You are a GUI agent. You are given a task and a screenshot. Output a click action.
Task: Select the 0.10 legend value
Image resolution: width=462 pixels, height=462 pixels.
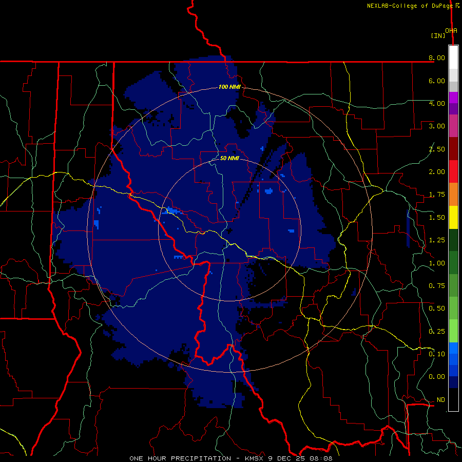coord(437,354)
